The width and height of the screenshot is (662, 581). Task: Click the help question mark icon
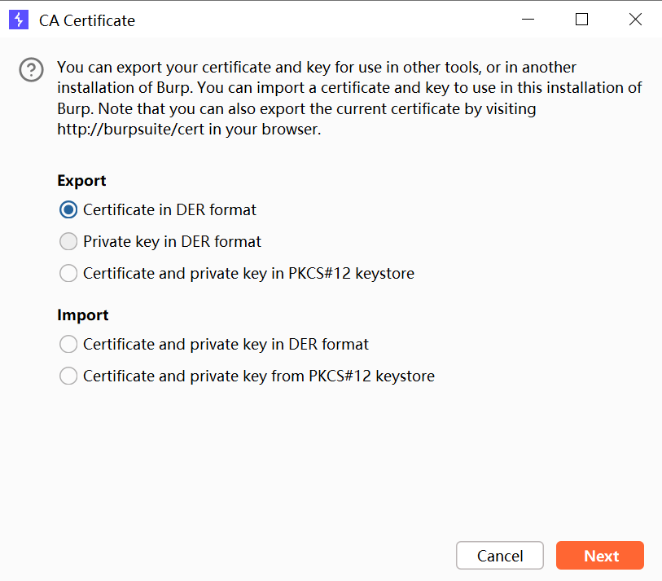coord(31,70)
